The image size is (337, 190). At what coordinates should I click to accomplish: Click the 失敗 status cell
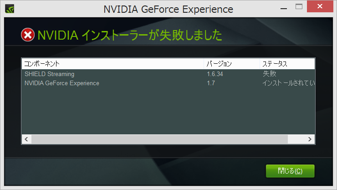[x=270, y=74]
